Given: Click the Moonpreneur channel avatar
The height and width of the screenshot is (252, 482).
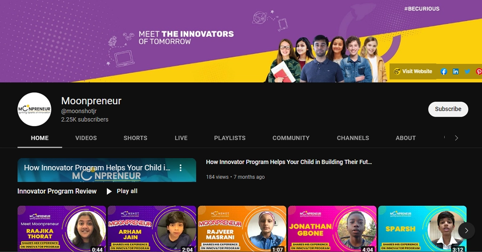Looking at the screenshot, I should [34, 109].
